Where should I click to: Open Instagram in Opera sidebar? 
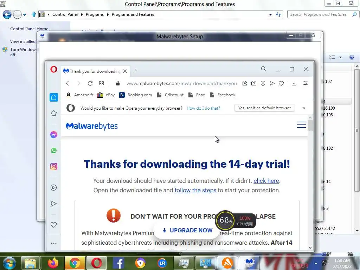54,166
